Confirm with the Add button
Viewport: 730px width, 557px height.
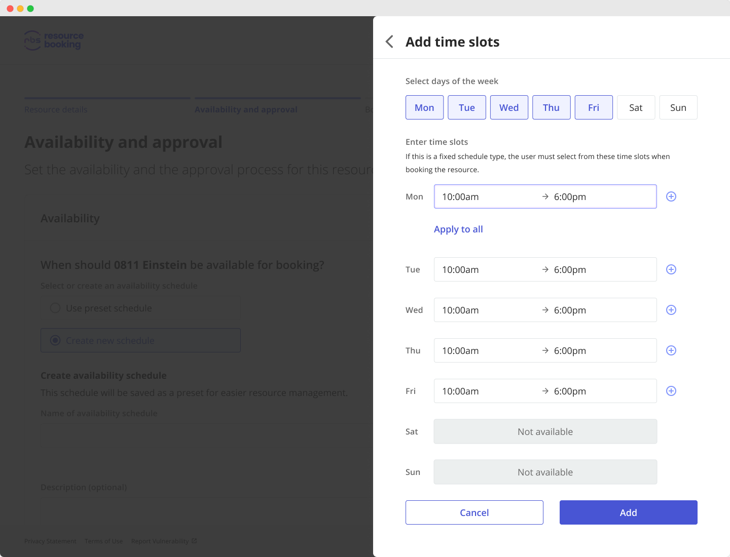[628, 512]
